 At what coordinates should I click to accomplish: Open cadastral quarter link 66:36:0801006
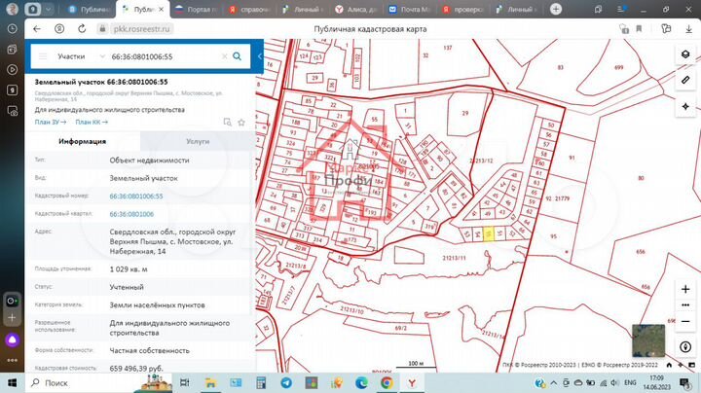(130, 213)
